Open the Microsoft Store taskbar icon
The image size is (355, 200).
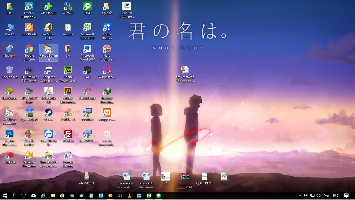pos(62,196)
